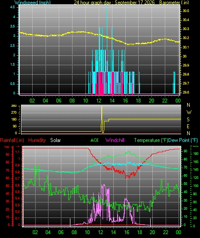Click the S compass label on direction chart
The image size is (200, 238).
click(188, 120)
